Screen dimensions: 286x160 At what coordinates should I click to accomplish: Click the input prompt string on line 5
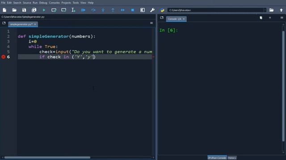pos(112,52)
